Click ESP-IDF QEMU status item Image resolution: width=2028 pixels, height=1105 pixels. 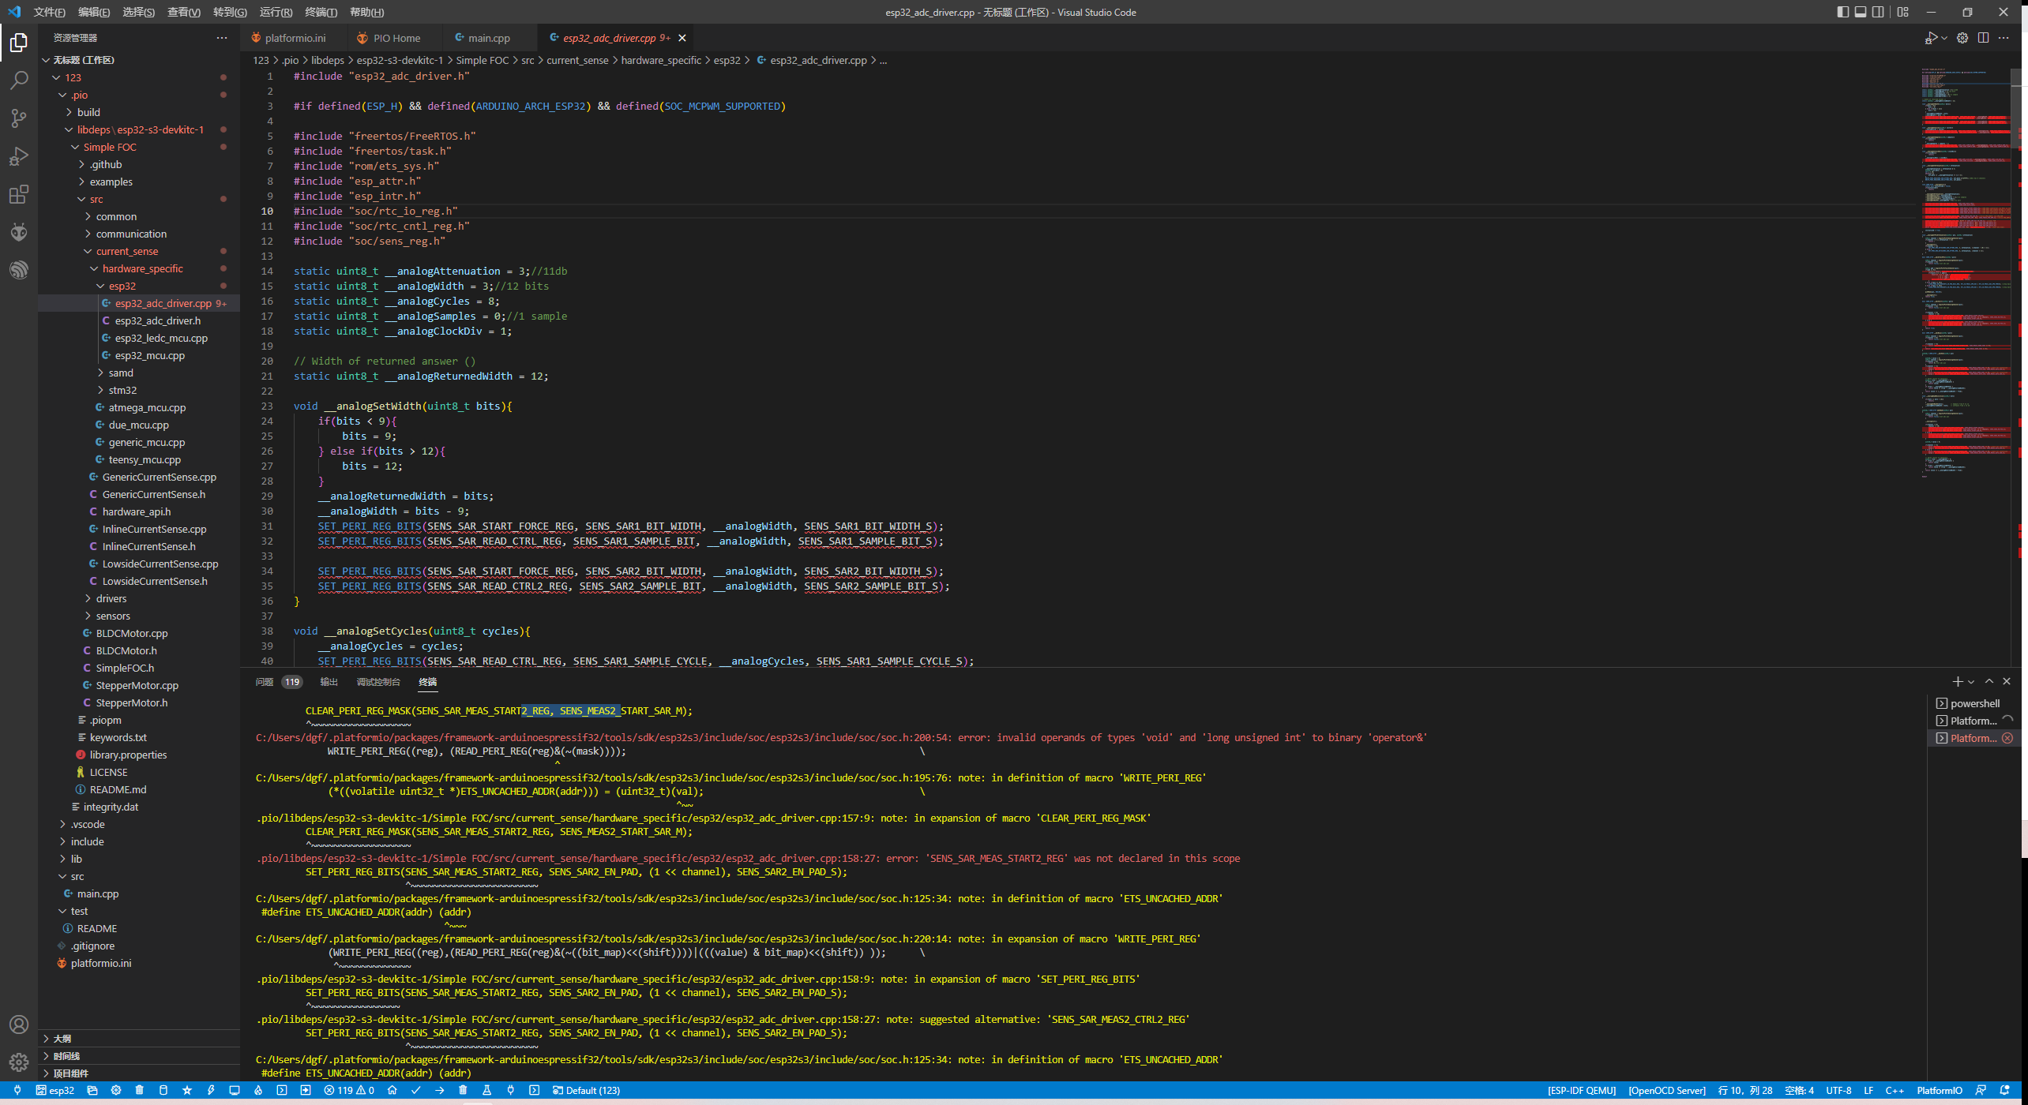point(1581,1090)
